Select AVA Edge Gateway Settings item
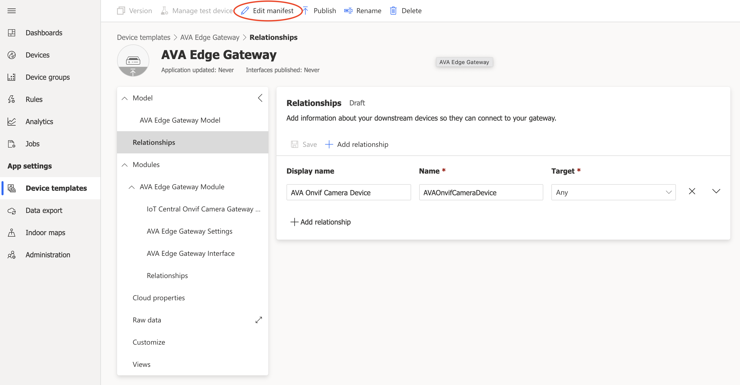This screenshot has width=740, height=385. tap(189, 231)
